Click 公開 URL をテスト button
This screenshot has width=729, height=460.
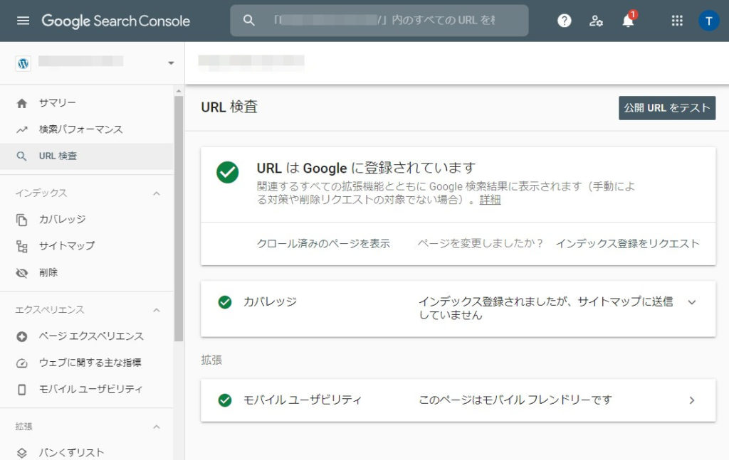[666, 108]
